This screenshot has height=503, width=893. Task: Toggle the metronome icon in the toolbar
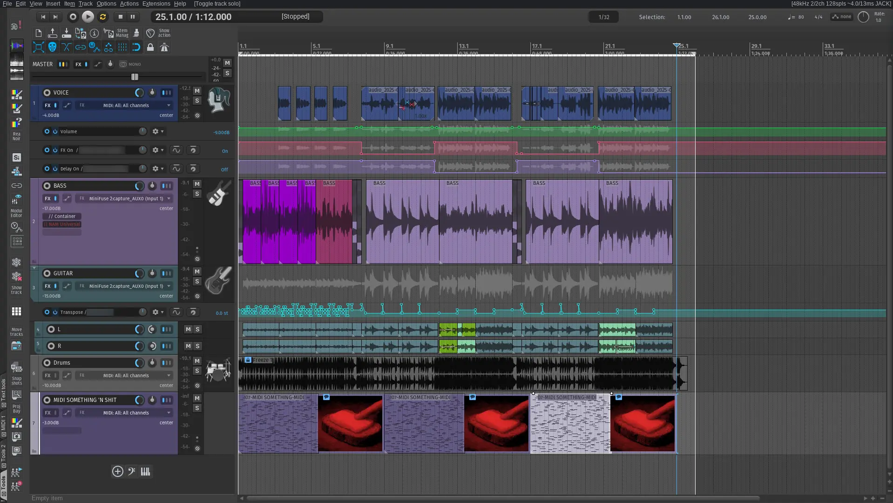(164, 47)
